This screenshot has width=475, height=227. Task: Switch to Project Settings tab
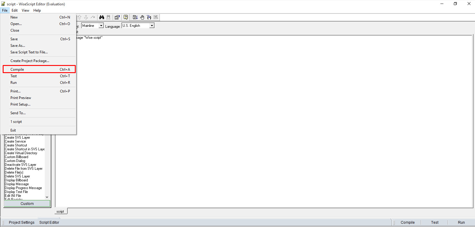21,223
